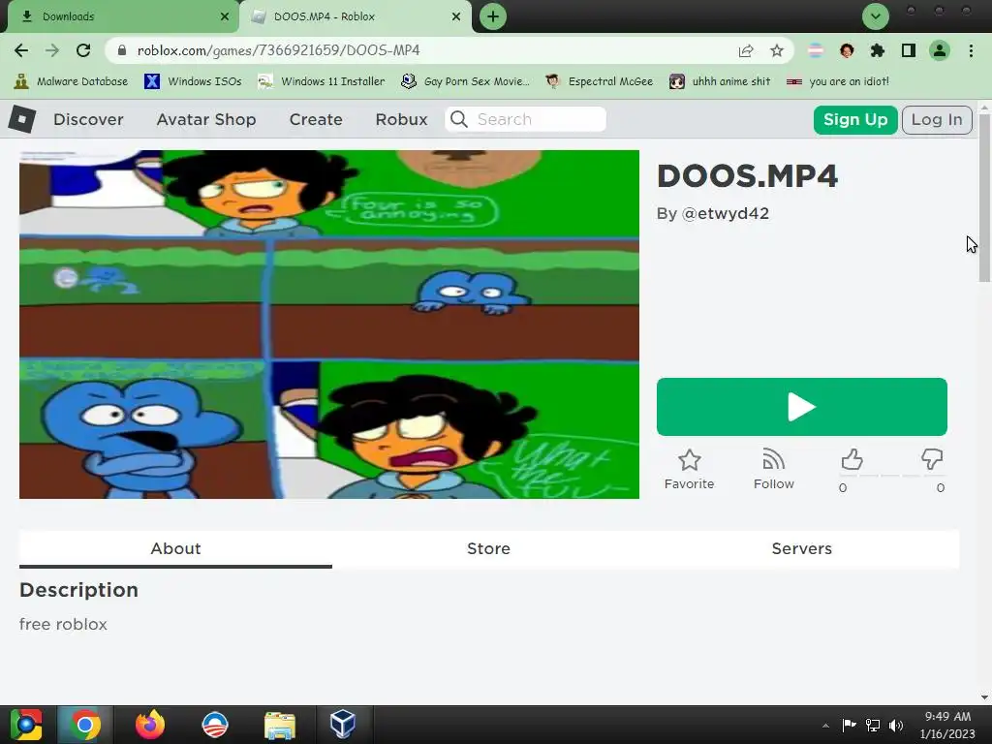The height and width of the screenshot is (744, 992).
Task: Click the face avatar extension icon
Action: [847, 50]
